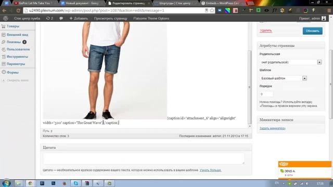Screen dimensions: 333x187
Task: Click into the Порядок order field
Action: 266,94
